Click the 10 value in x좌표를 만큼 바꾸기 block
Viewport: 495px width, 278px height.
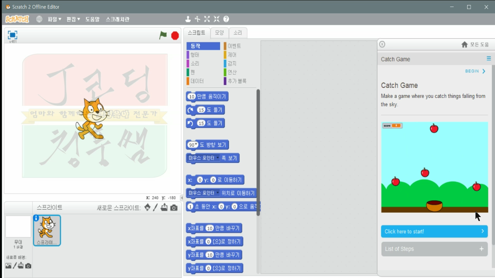pyautogui.click(x=210, y=228)
